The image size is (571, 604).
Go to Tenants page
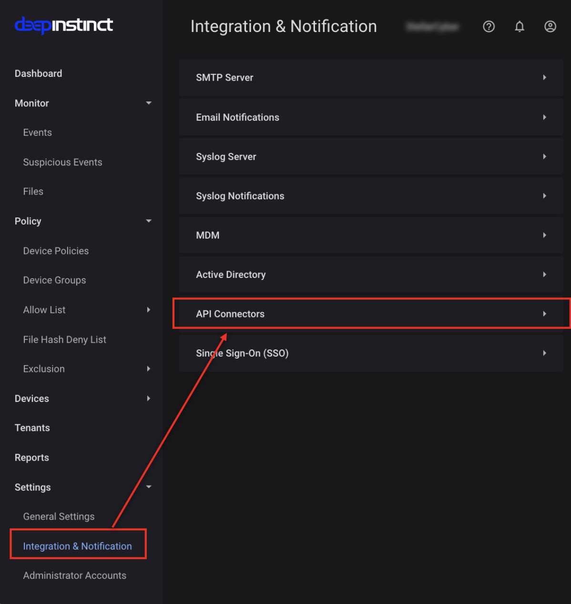coord(32,428)
